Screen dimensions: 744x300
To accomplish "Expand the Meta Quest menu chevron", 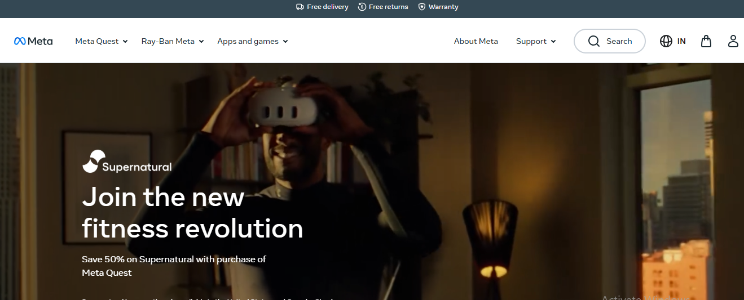I will (x=125, y=42).
